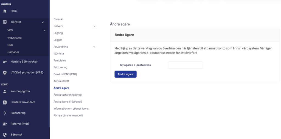The width and height of the screenshot is (281, 139).
Task: Click the Kontouppgifter person icon
Action: click(x=5, y=91)
